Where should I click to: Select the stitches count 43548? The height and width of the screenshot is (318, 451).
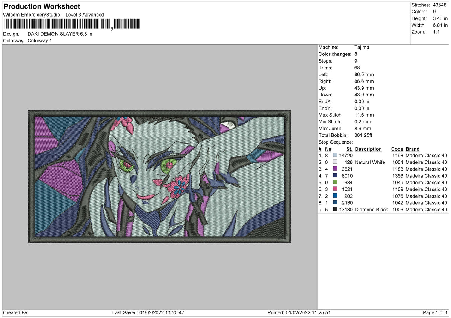[440, 5]
